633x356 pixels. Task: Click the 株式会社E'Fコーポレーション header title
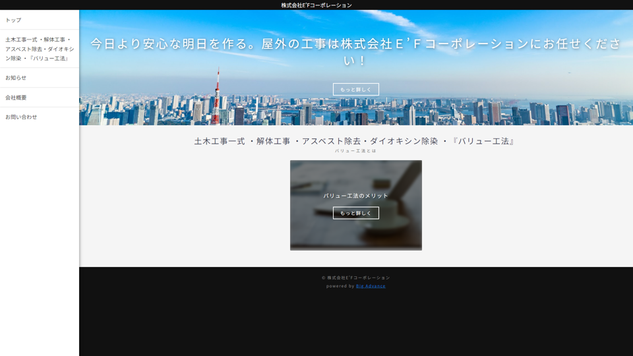tap(316, 5)
